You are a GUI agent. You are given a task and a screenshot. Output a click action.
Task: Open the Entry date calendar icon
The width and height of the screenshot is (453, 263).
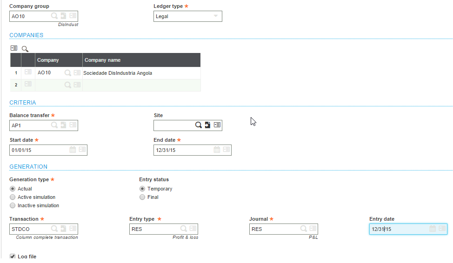coord(433,229)
